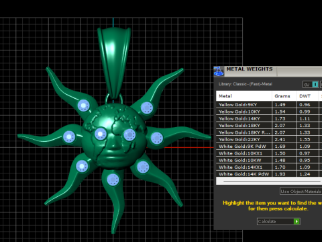The image size is (322, 242).
Task: Click DWT value 0.96 for 9KY
Action: [x=305, y=105]
